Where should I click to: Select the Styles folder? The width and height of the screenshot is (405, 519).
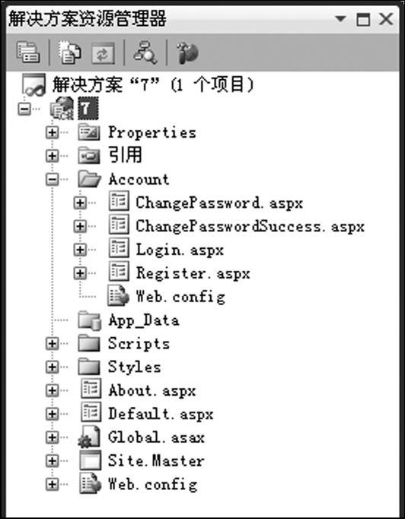135,367
